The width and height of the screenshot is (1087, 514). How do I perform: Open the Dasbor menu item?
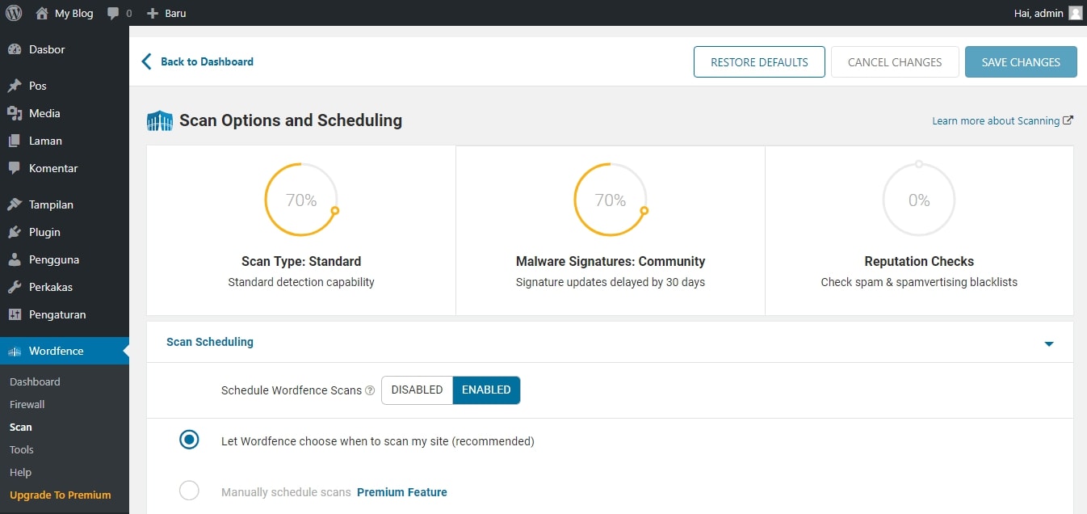(x=65, y=49)
